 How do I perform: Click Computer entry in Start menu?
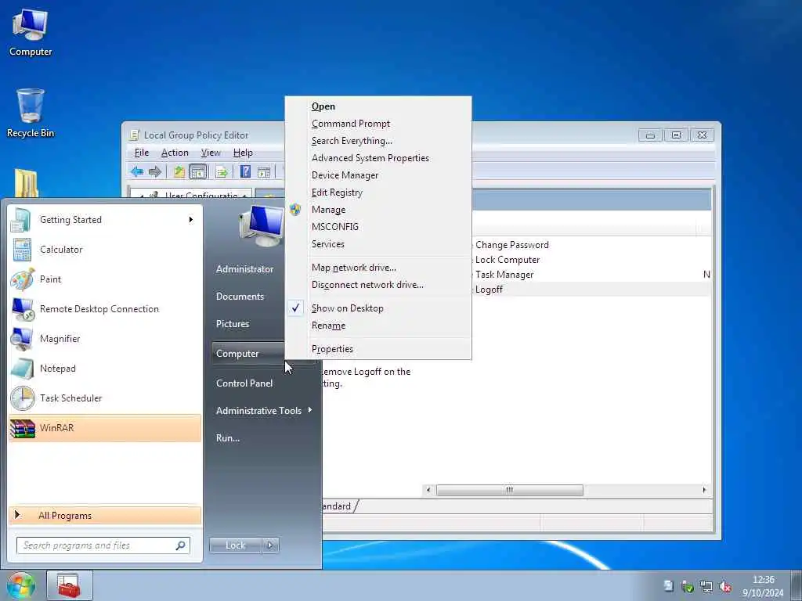click(248, 354)
